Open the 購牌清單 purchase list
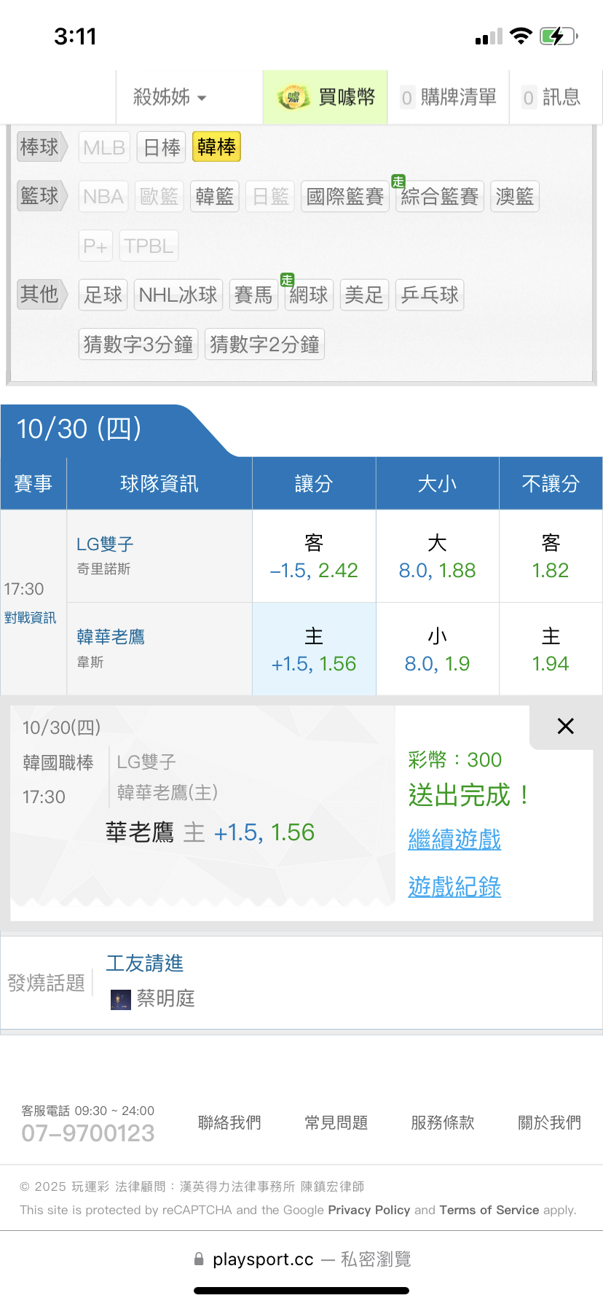Viewport: 603px width, 1306px height. pyautogui.click(x=449, y=97)
